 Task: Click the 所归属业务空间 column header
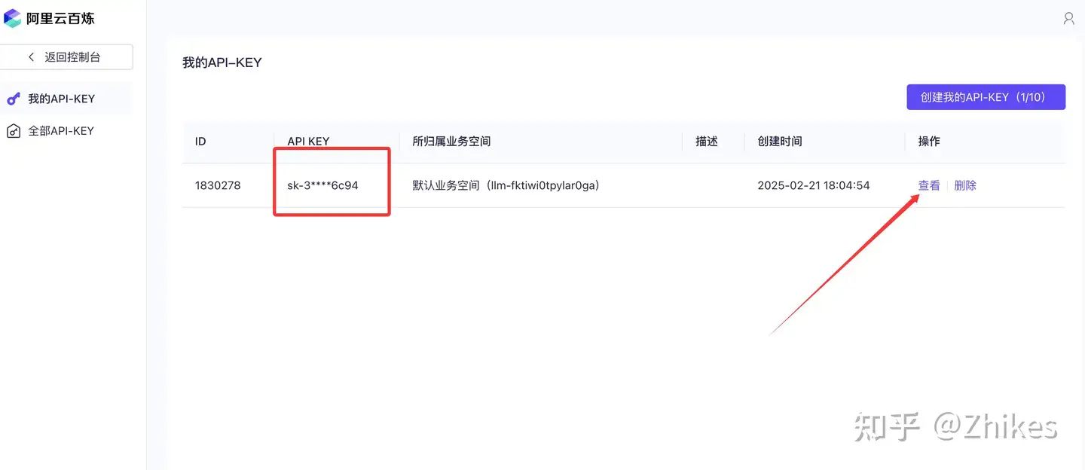pyautogui.click(x=451, y=142)
